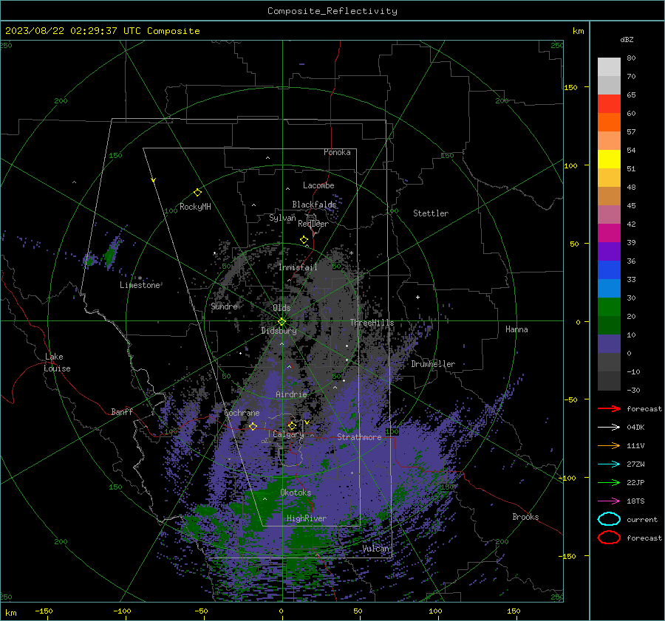Image resolution: width=665 pixels, height=621 pixels.
Task: Click the green 22JP arrow legend icon
Action: pyautogui.click(x=609, y=482)
